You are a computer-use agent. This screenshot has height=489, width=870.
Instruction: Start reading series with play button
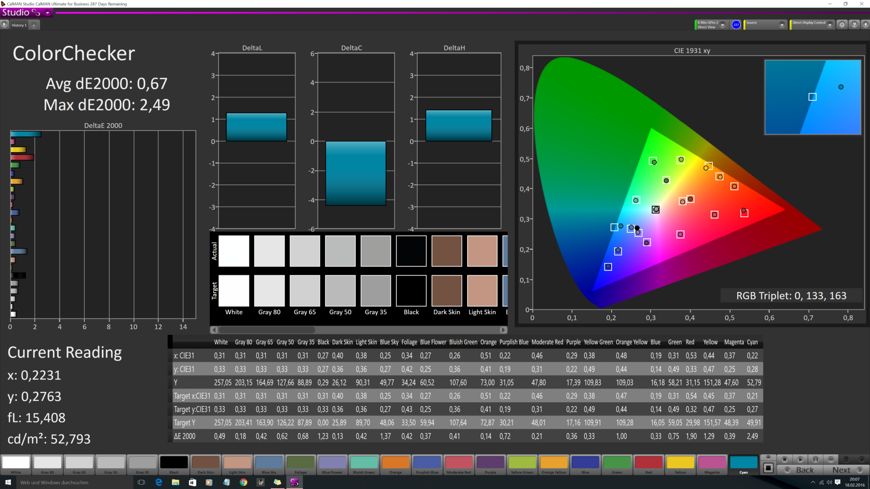(x=800, y=459)
